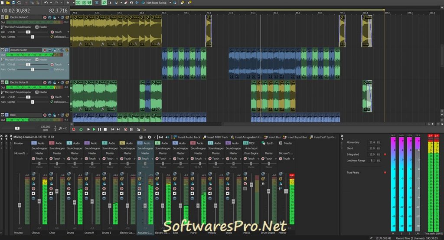Screen dimensions: 444x240
Task: Select the 7 Audio channel strip header
Action: (x=145, y=143)
